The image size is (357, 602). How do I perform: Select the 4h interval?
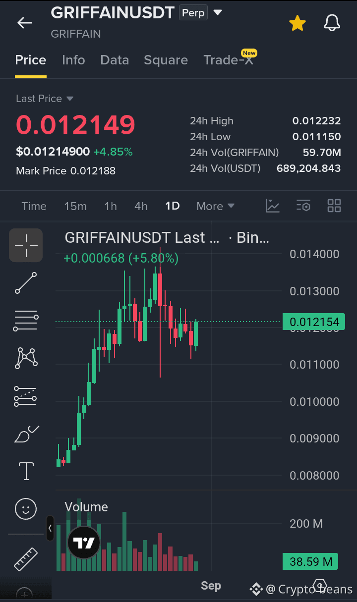141,206
